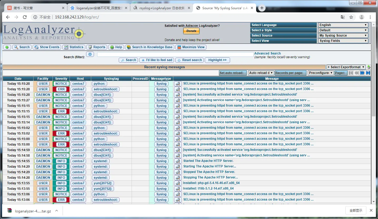This screenshot has height=219, width=378.
Task: Open the Select Exportformat dropdown
Action: click(346, 67)
